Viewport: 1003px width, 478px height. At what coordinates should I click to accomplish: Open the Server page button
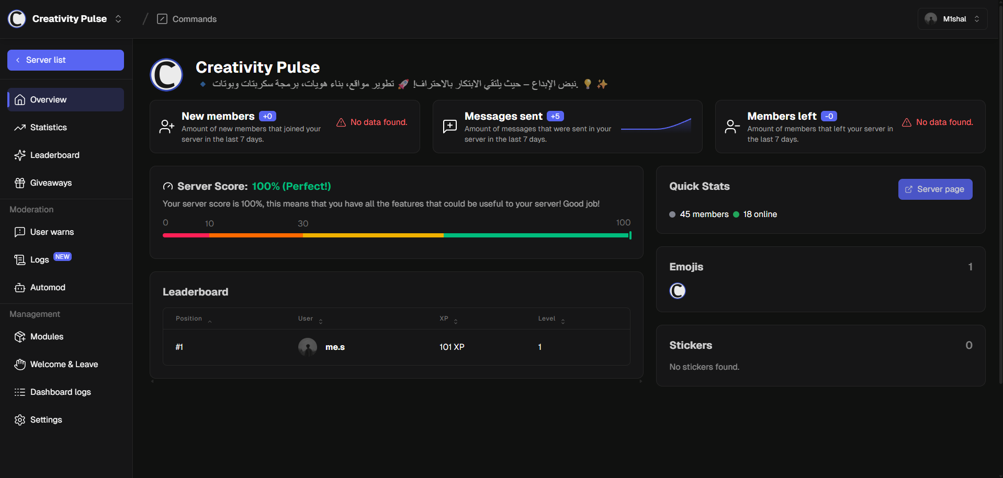click(x=935, y=189)
